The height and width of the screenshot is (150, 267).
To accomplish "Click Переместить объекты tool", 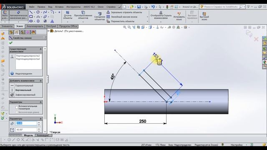I will point(121,21).
